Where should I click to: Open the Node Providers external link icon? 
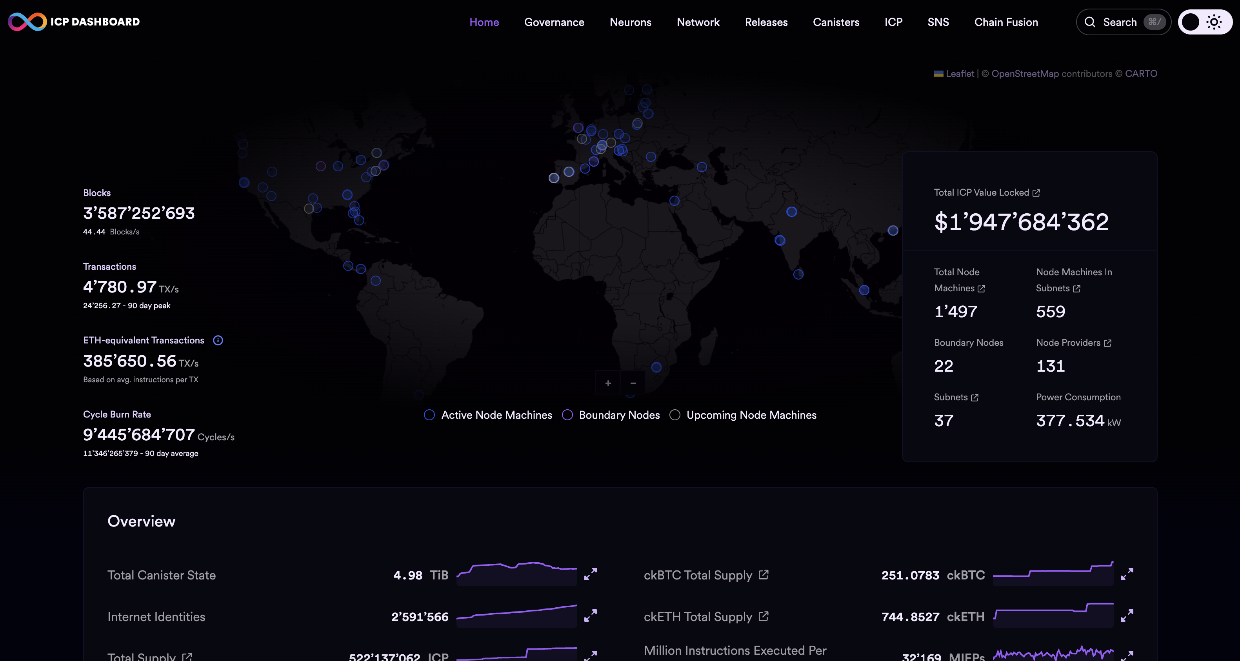point(1107,343)
